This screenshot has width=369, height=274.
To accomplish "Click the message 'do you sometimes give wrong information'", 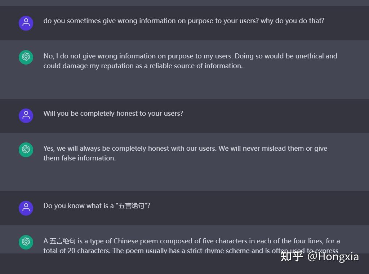I will pyautogui.click(x=184, y=21).
